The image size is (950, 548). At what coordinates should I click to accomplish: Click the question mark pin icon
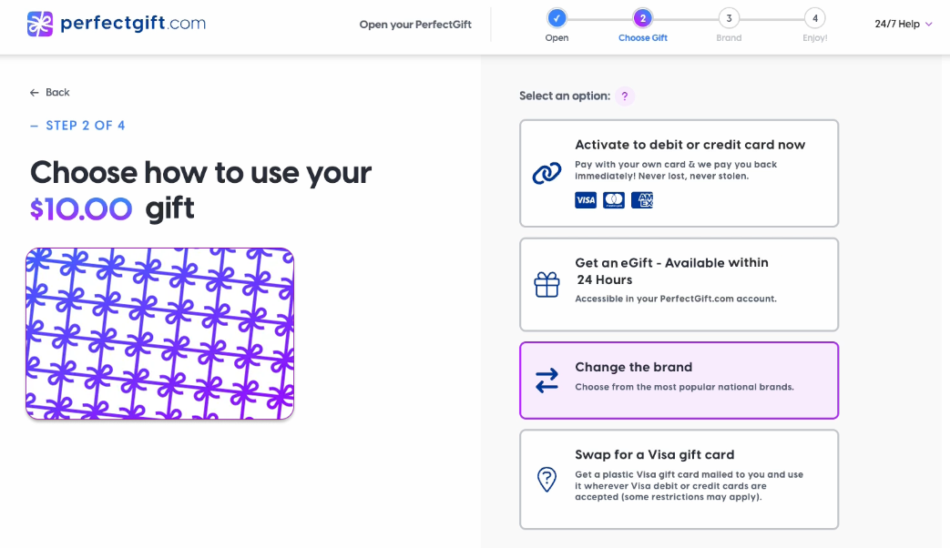[547, 480]
